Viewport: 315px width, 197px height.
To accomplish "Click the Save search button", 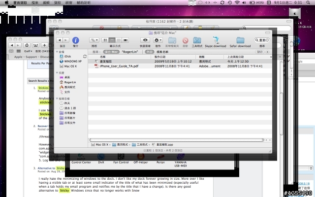I will coord(259,52).
